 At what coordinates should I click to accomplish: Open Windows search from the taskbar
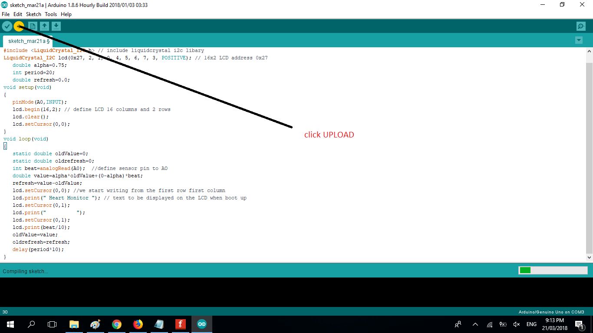pos(31,324)
